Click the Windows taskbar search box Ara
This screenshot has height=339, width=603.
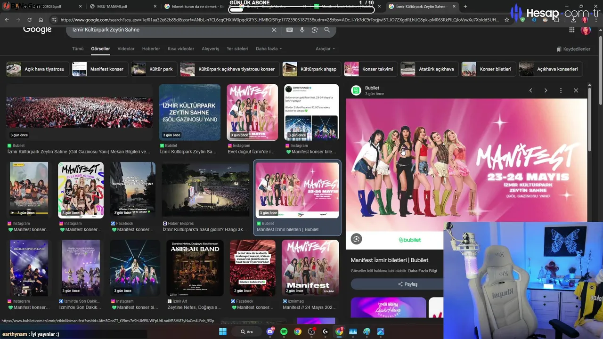(247, 331)
